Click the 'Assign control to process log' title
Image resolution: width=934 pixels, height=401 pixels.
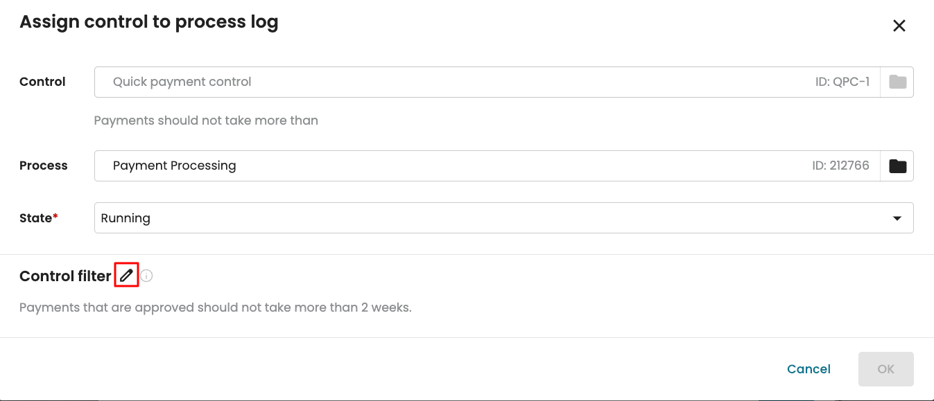149,22
